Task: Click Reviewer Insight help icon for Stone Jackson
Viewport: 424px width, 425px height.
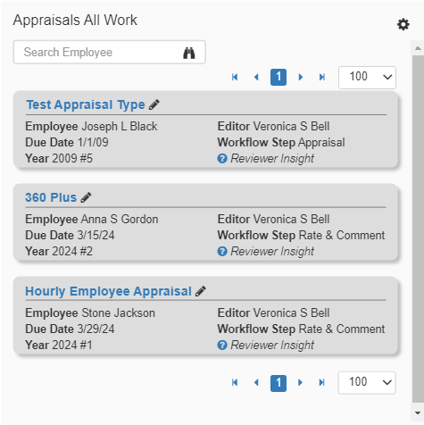Action: 222,346
